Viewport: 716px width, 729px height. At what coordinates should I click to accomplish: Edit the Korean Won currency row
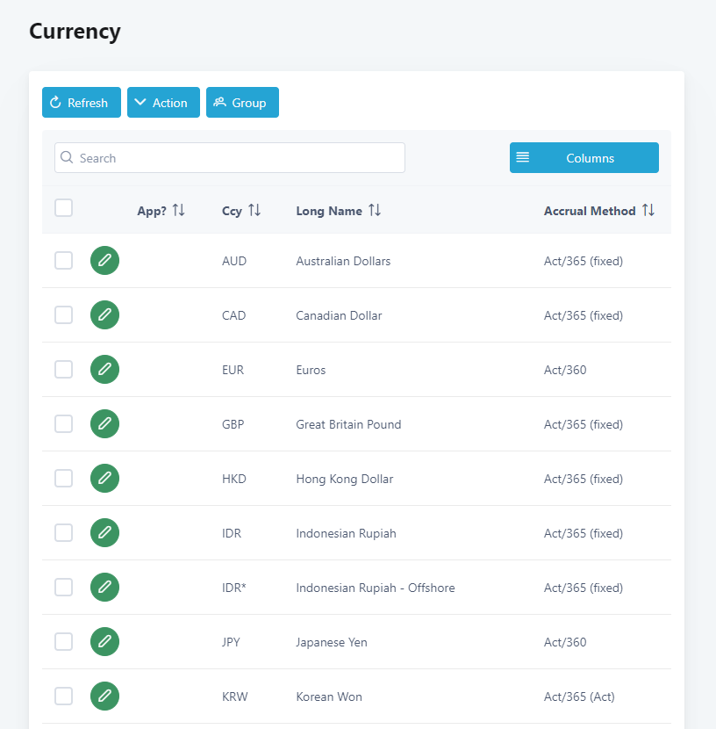(x=104, y=697)
